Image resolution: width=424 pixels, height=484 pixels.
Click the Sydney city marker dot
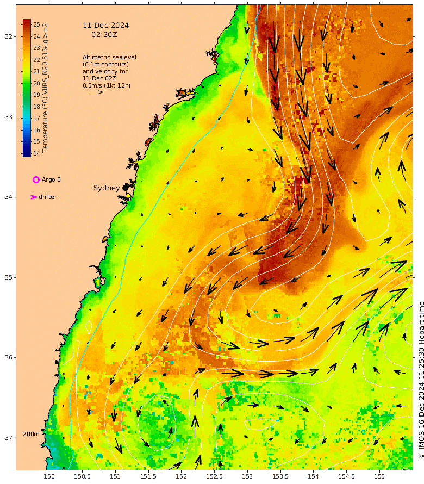click(x=125, y=188)
